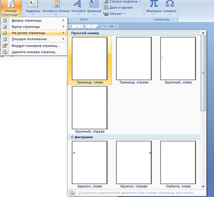
Task: Click the Дата и время icon
Action: pyautogui.click(x=106, y=7)
